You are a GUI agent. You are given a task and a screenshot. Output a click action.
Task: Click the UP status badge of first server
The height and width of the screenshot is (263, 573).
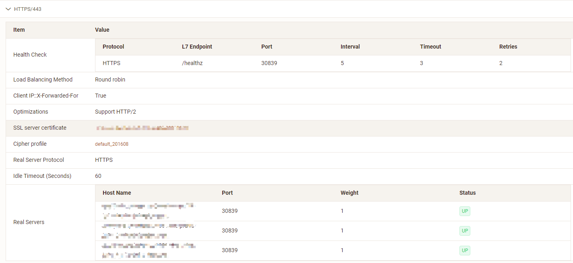[x=465, y=211]
